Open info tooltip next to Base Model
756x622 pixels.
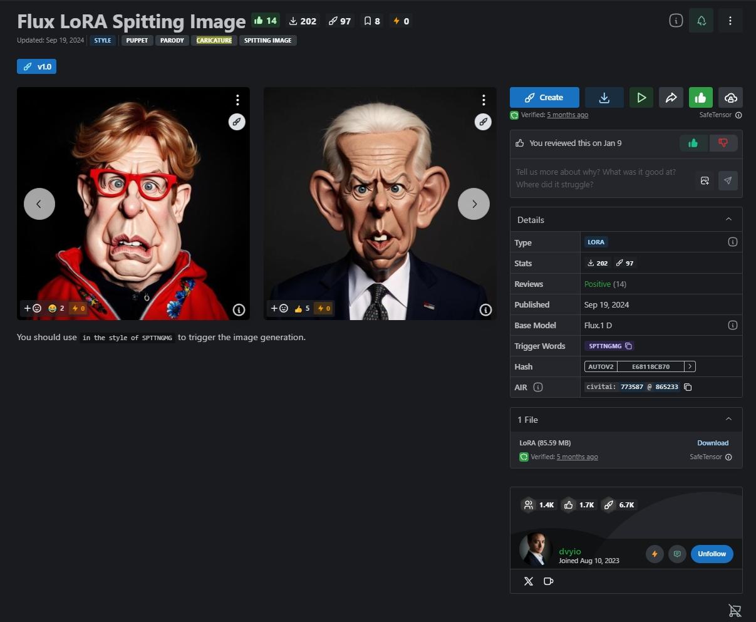(733, 325)
